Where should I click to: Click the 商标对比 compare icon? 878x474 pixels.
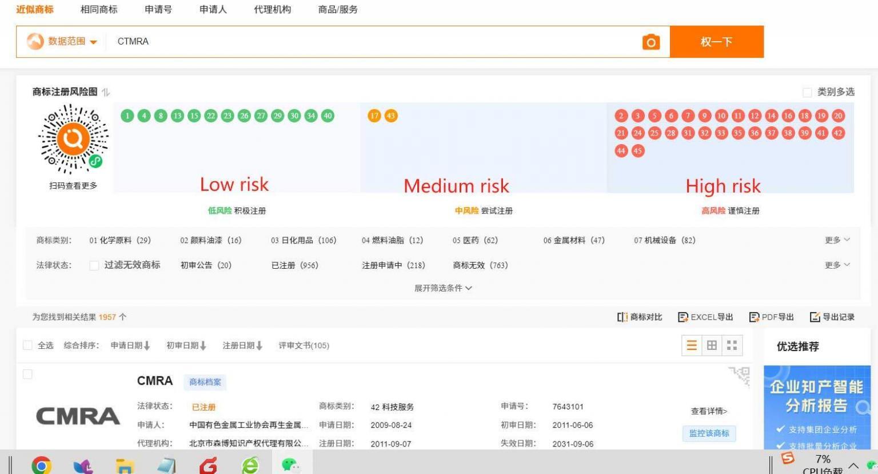tap(622, 317)
